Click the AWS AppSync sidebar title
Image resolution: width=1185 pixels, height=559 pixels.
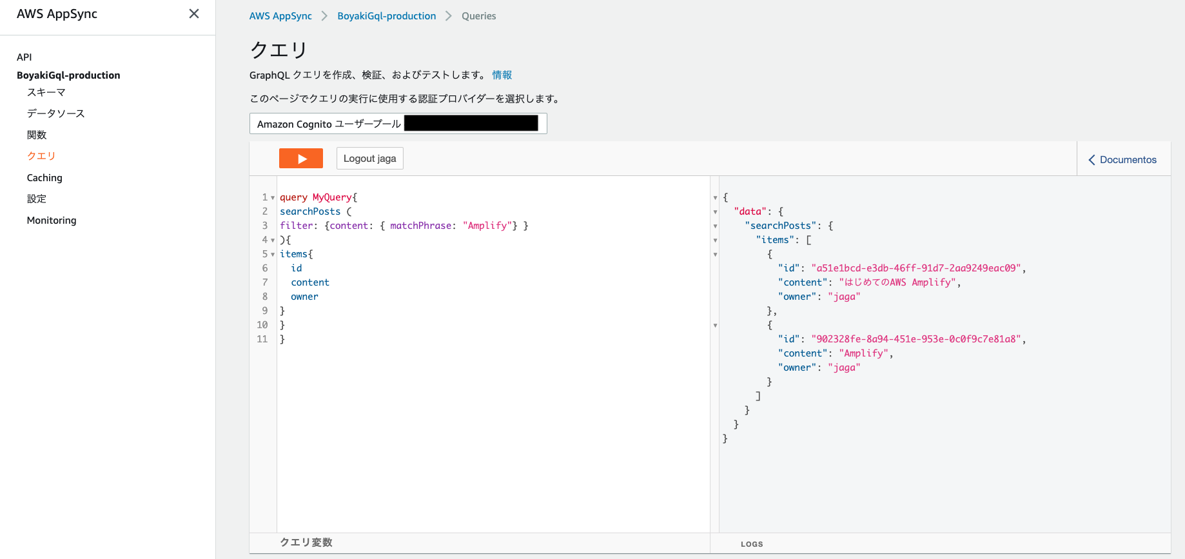pos(57,14)
